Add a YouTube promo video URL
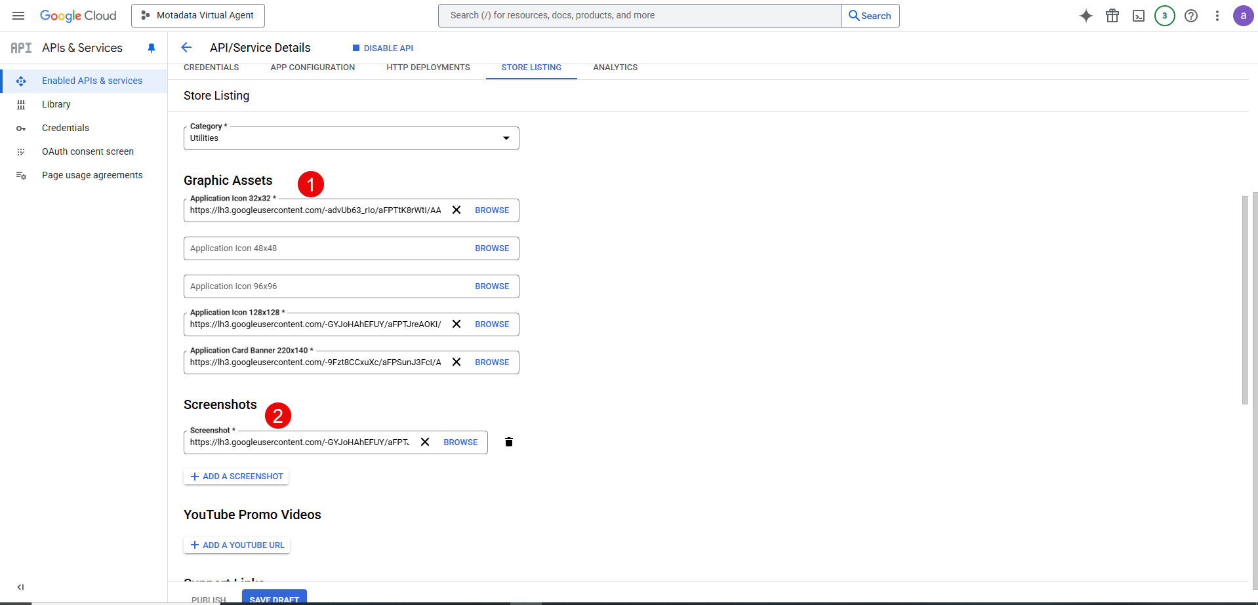 click(236, 545)
